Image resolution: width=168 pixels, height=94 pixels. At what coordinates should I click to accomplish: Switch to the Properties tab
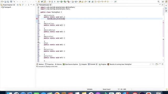(49, 64)
